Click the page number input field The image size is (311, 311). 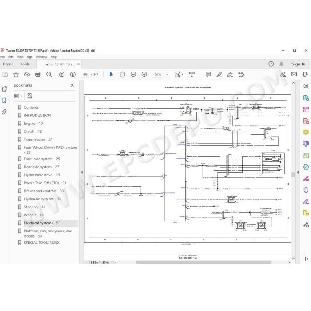click(85, 74)
